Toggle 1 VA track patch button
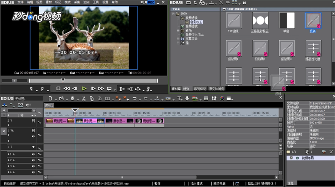335x187 pixels. [3, 131]
